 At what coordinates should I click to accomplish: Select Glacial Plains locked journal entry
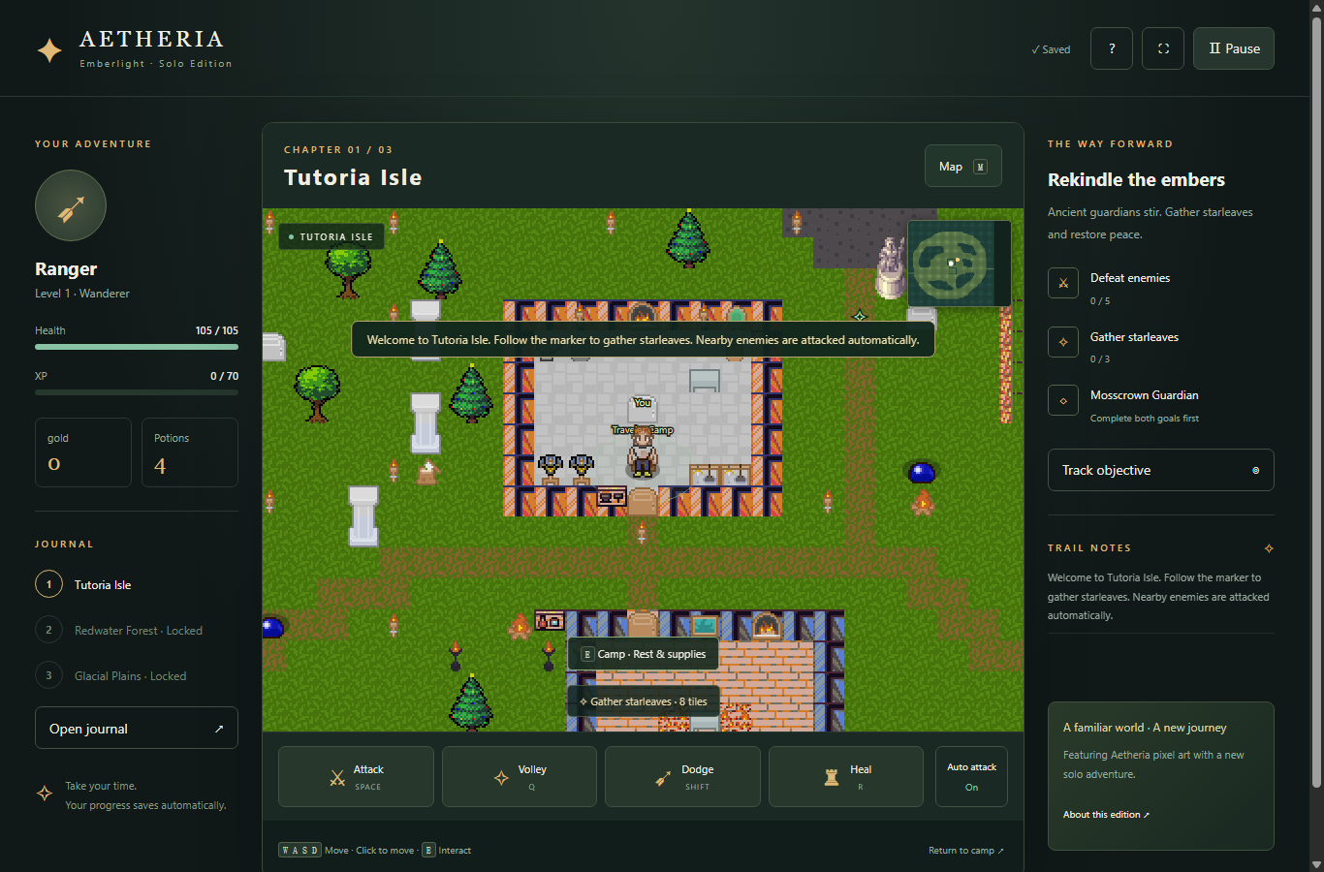(x=137, y=675)
